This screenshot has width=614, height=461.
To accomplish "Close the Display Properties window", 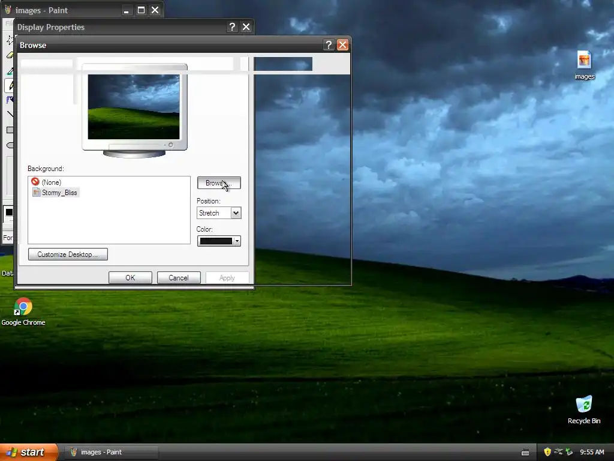I will [246, 26].
